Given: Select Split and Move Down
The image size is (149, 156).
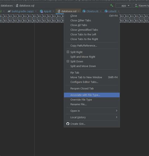Looking at the screenshot, I should click(x=92, y=66).
